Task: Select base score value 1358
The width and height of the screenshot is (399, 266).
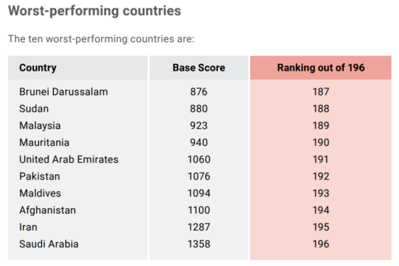Action: click(x=199, y=244)
